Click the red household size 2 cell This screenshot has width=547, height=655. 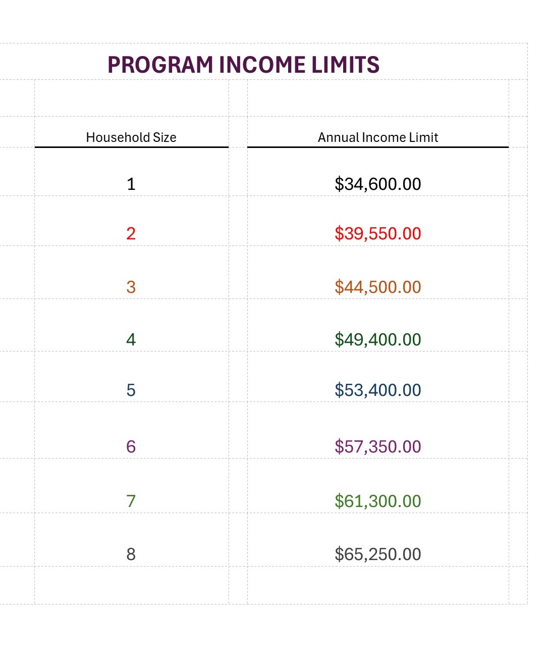click(x=131, y=233)
